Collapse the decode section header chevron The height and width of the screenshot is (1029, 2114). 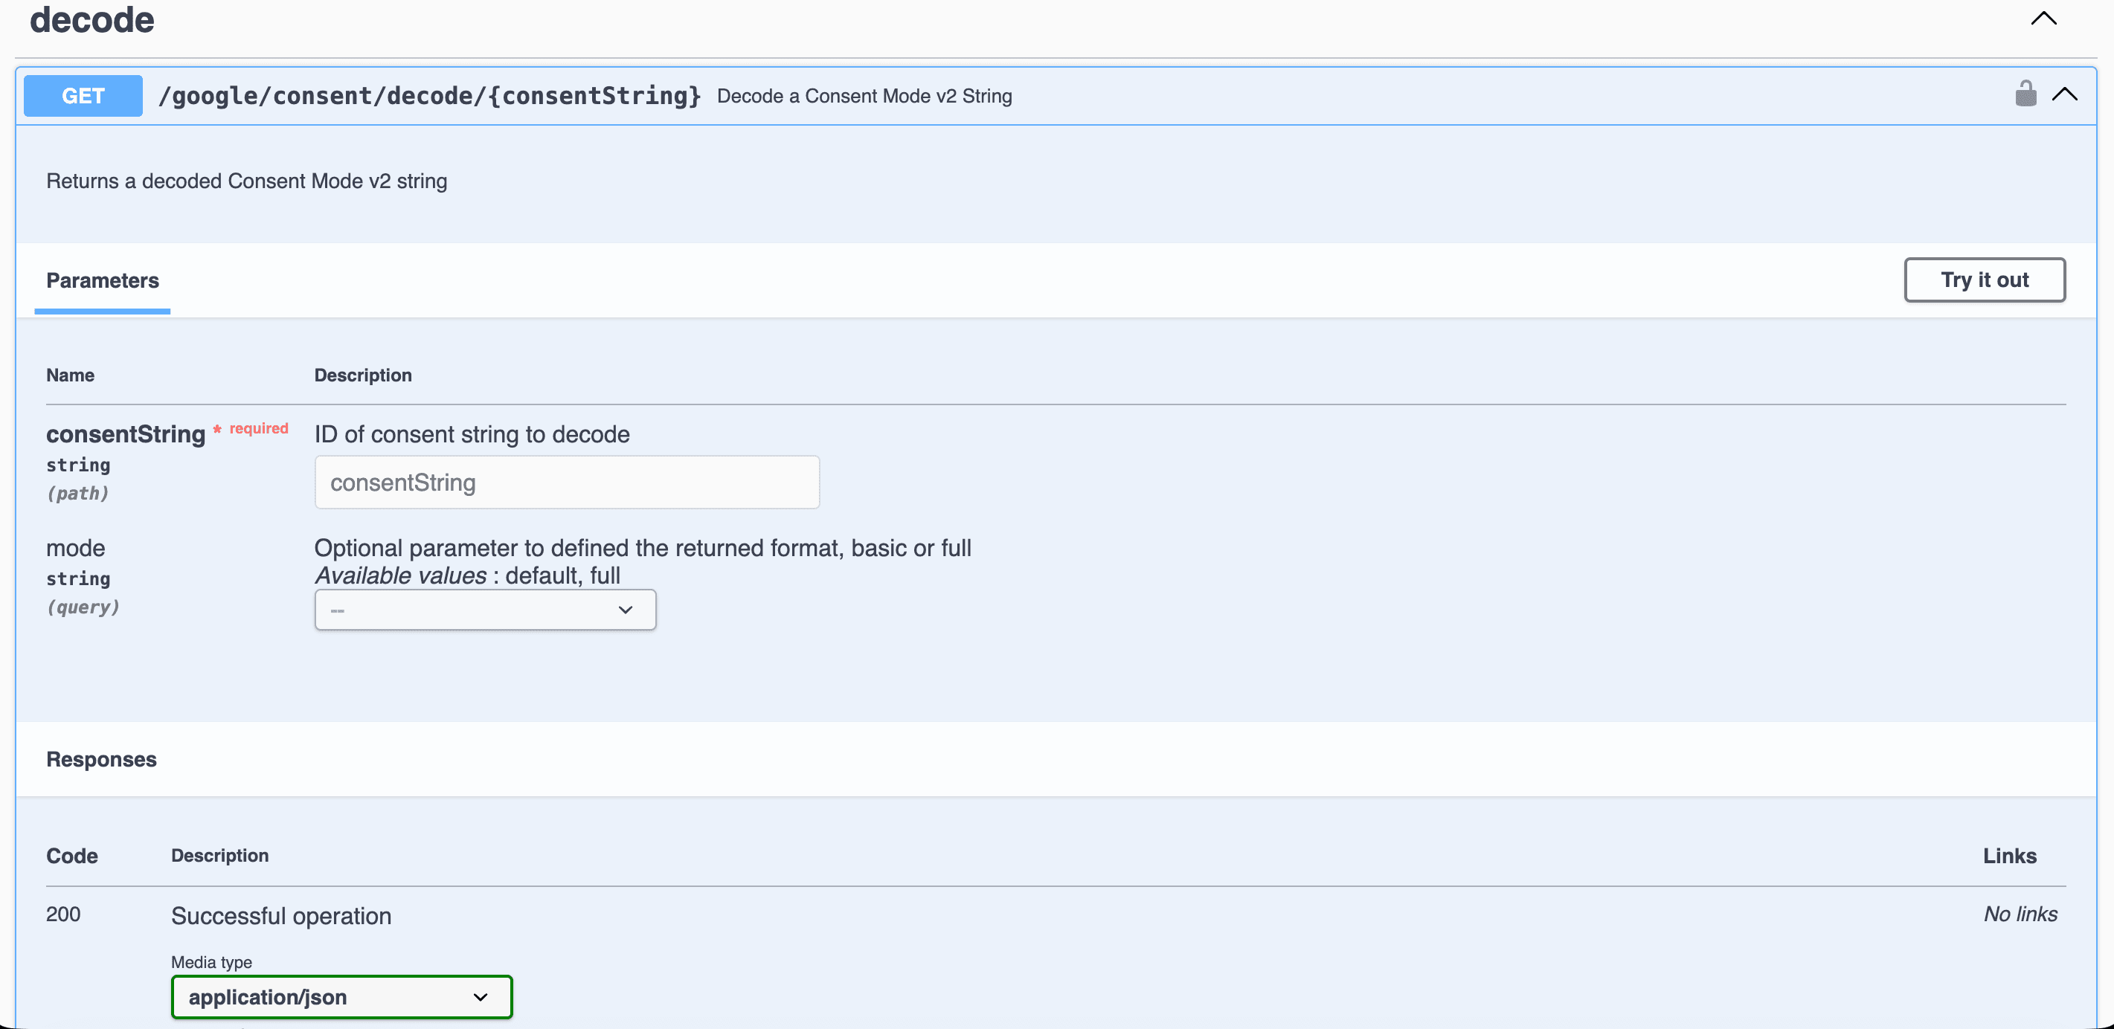[x=2043, y=19]
